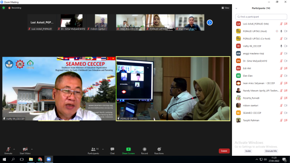The image size is (290, 163).
Task: Click the green encryption shield icon
Action: [x=4, y=8]
